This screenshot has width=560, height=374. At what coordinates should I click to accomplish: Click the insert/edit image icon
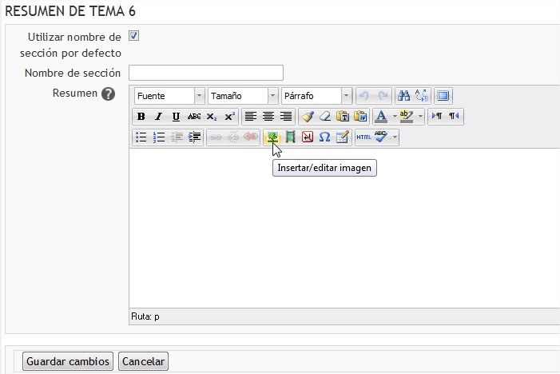tap(272, 137)
